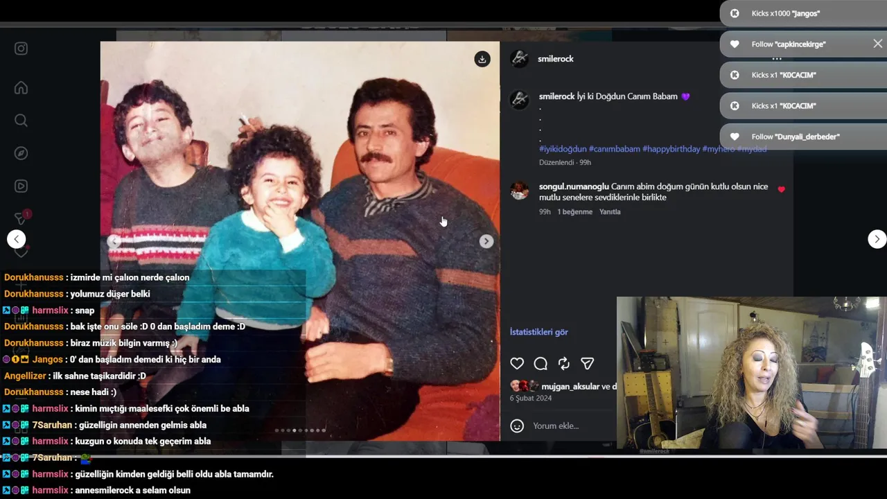Screen dimensions: 887x499
Task: Like songul.numanoglu's comment with heart
Action: (782, 189)
